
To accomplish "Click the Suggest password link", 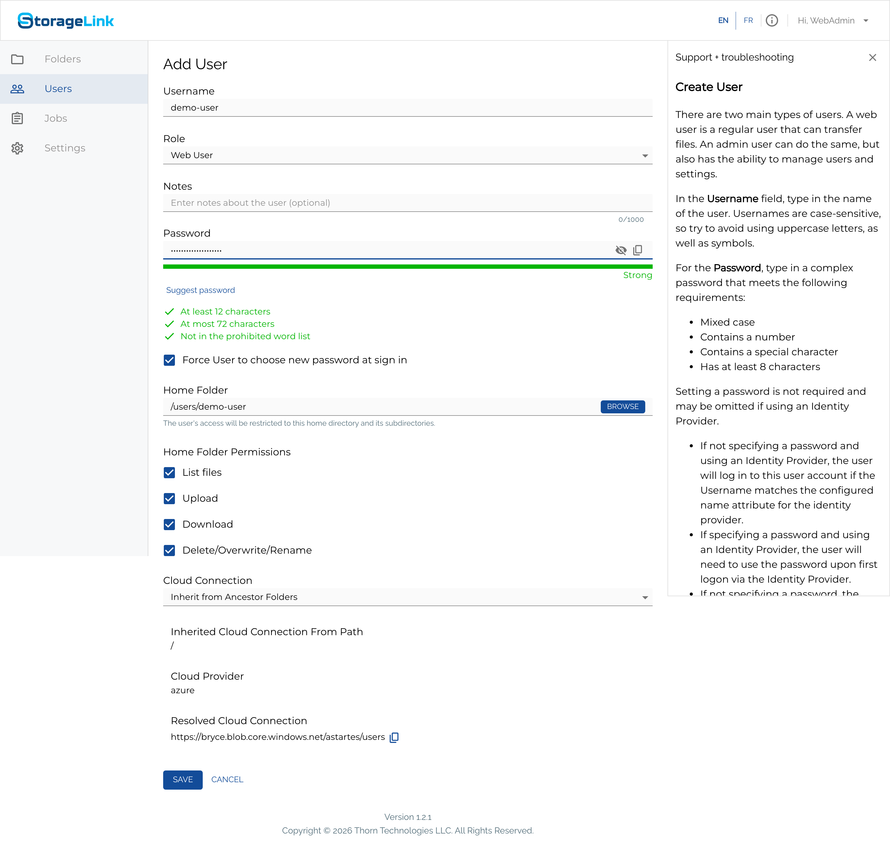I will pos(200,290).
